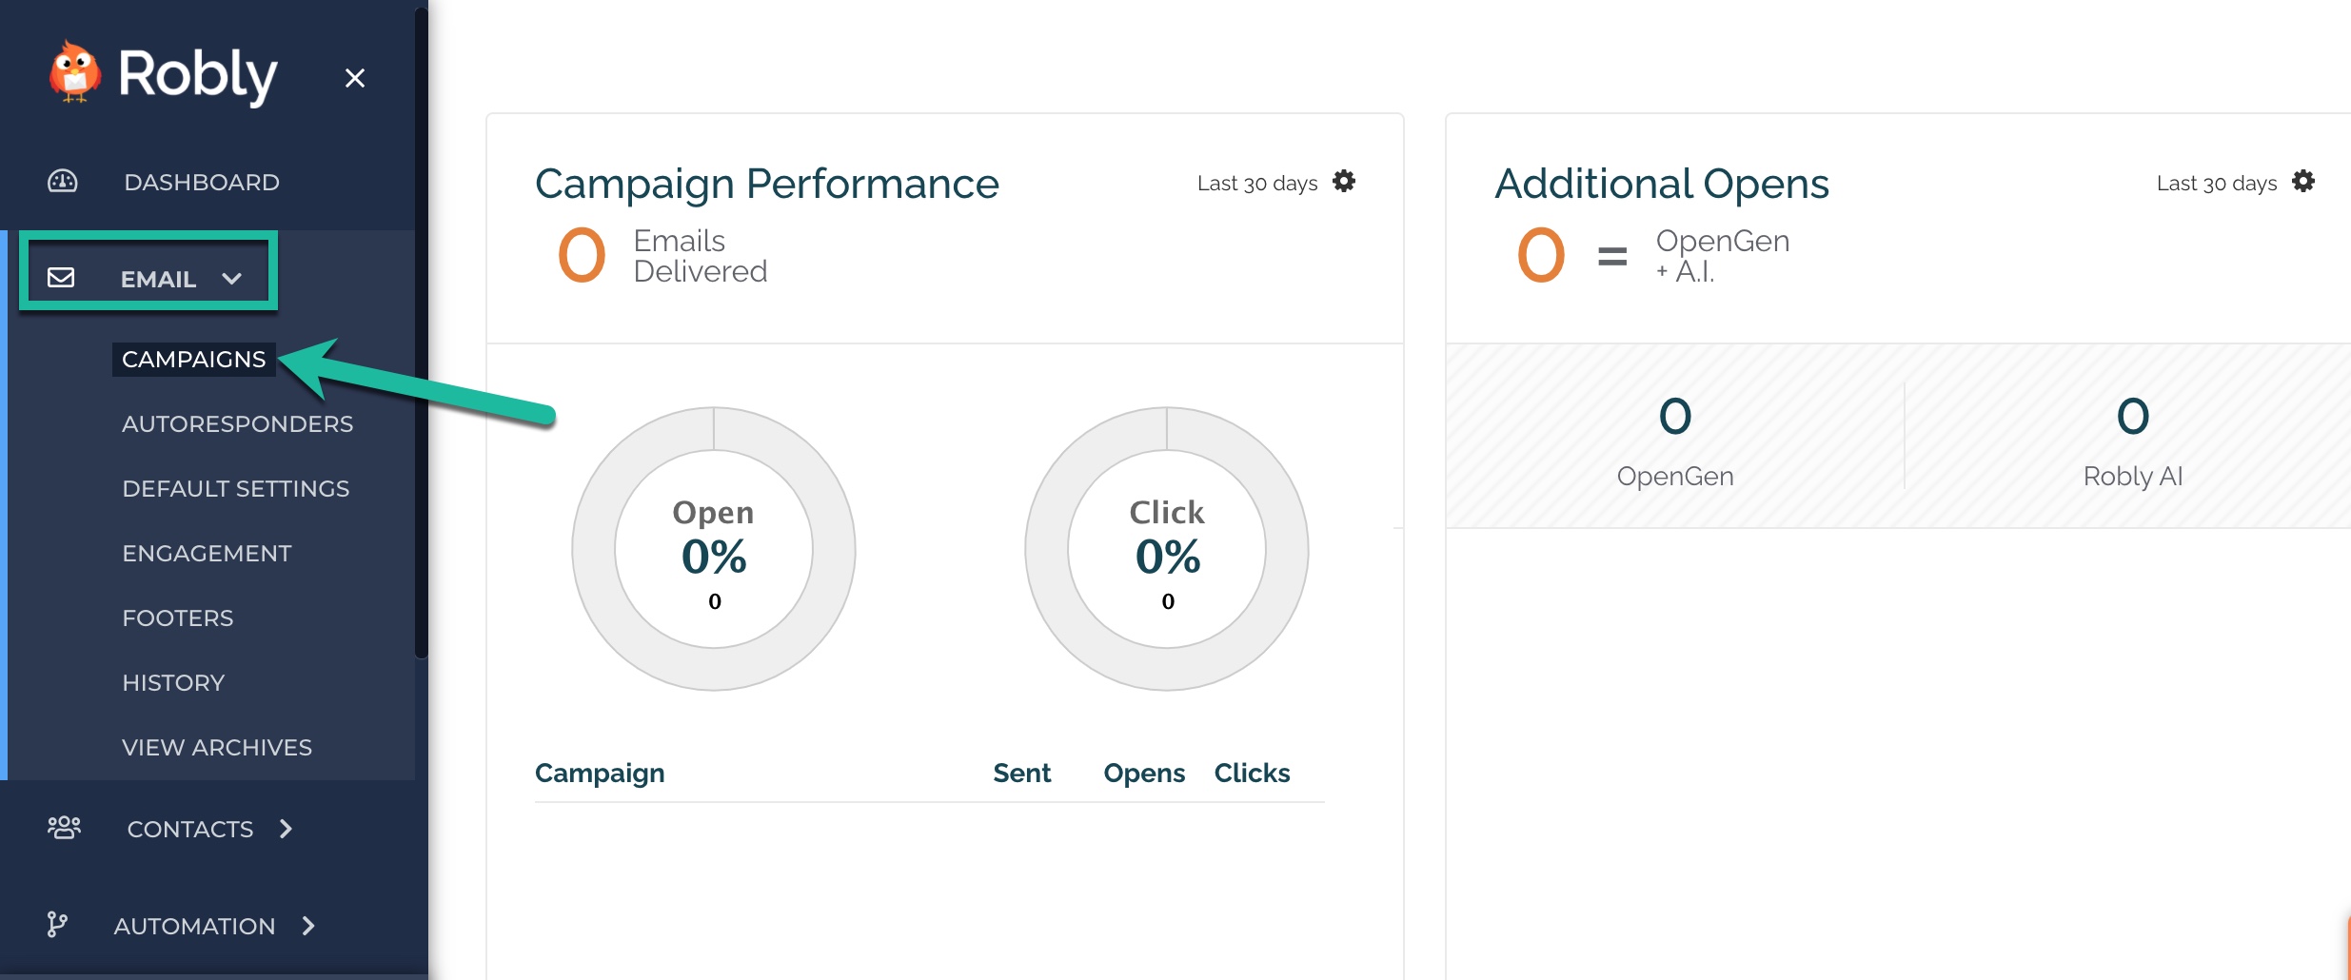Screen dimensions: 2351x980
Task: Open Campaign Performance gear settings
Action: 1344,181
